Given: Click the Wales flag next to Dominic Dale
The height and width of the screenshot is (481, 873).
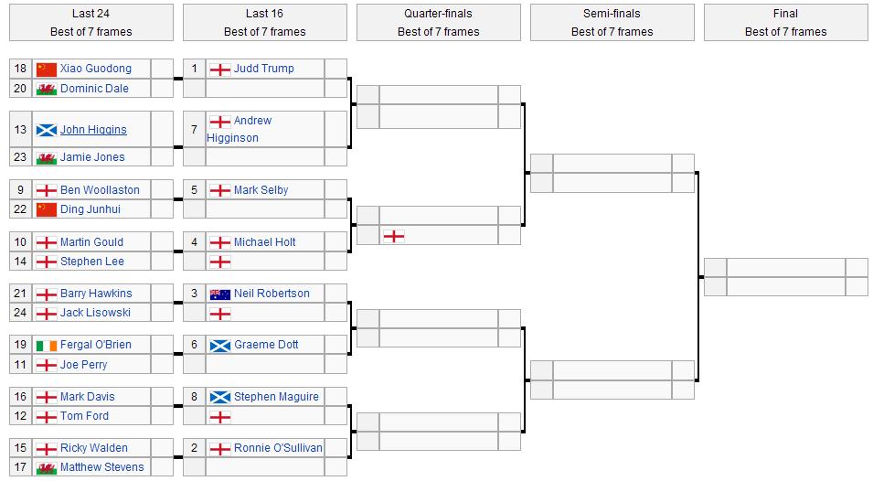Looking at the screenshot, I should (x=46, y=89).
